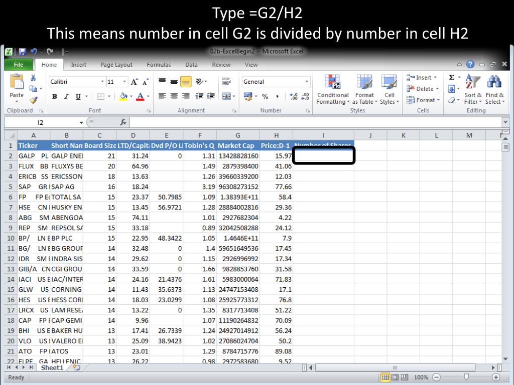The width and height of the screenshot is (514, 385).
Task: Select column G header
Action: (x=238, y=135)
